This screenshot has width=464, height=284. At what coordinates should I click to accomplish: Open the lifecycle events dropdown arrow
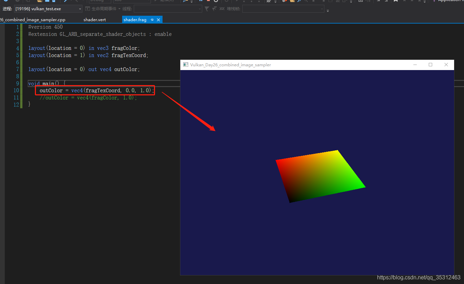point(119,9)
